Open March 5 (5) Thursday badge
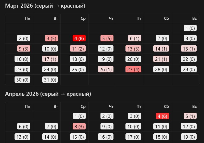 coord(107,38)
